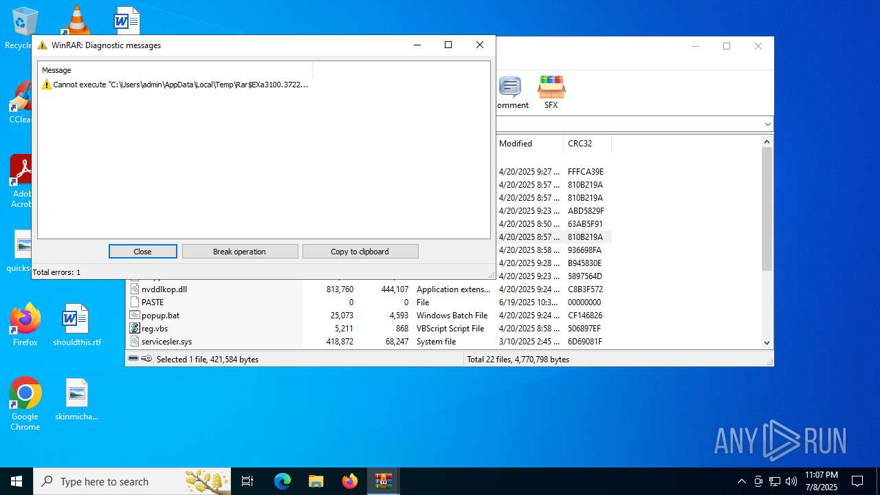880x495 pixels.
Task: Click nvddlkop.dll file icon
Action: tap(135, 289)
